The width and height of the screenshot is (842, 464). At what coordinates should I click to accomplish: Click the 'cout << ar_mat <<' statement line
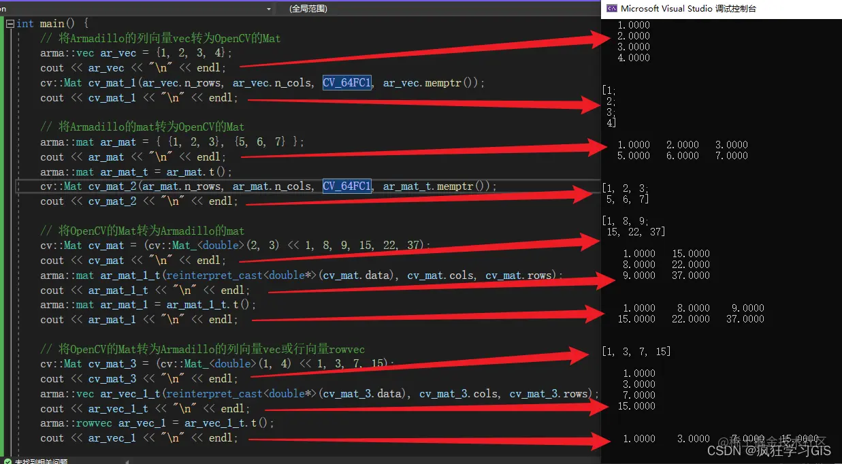[133, 157]
